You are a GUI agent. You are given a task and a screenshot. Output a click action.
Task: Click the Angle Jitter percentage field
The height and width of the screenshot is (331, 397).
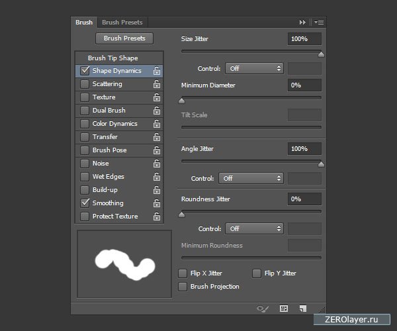tap(304, 149)
